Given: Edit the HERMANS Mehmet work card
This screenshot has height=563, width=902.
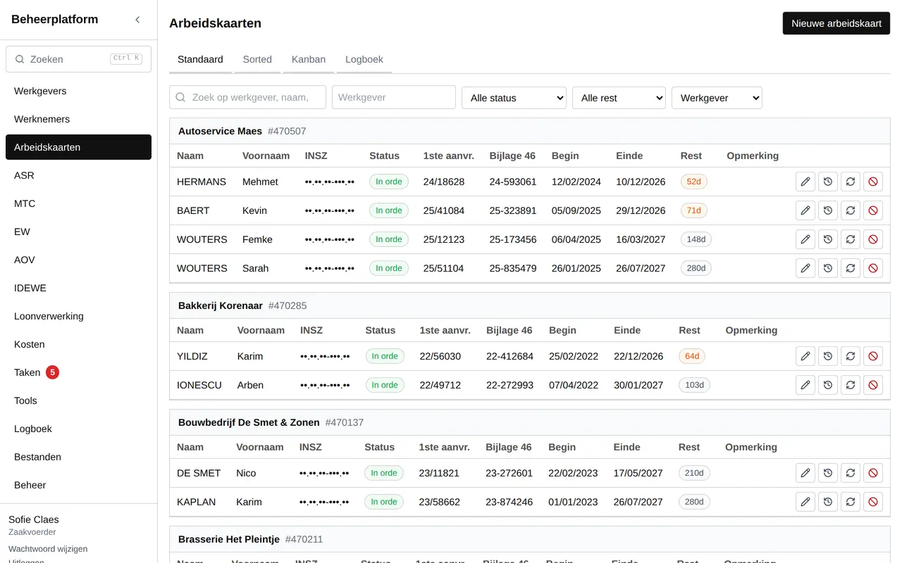Looking at the screenshot, I should (x=805, y=182).
